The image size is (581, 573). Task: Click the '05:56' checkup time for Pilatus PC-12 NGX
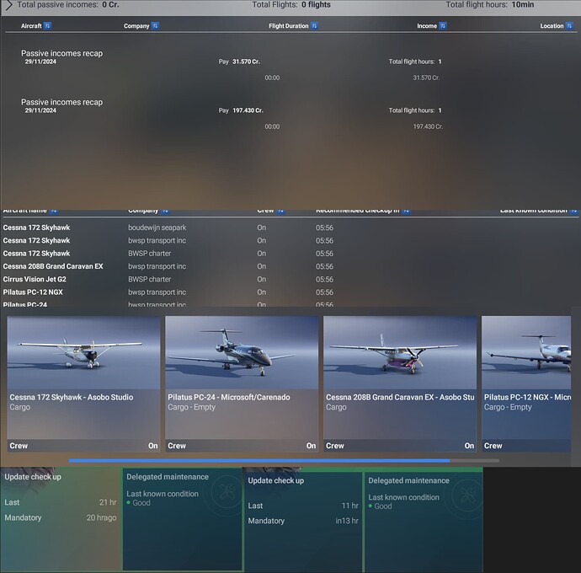tap(324, 292)
